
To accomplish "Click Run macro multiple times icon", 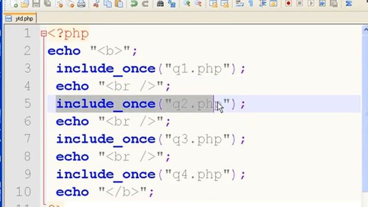I will coord(322,3).
